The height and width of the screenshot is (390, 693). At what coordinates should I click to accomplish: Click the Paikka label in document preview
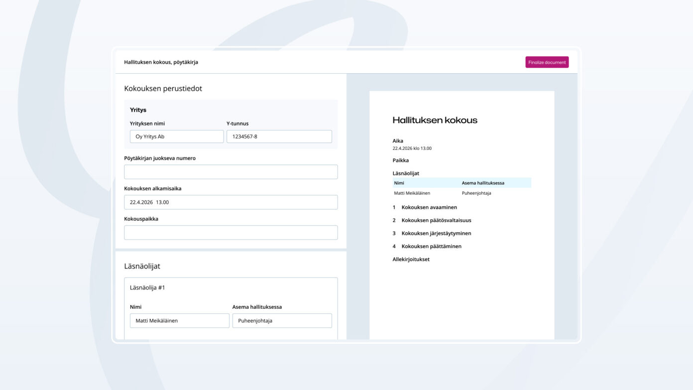[400, 160]
